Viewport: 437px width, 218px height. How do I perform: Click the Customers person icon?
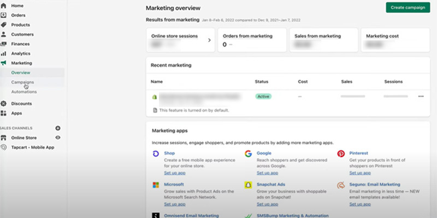tap(4, 34)
